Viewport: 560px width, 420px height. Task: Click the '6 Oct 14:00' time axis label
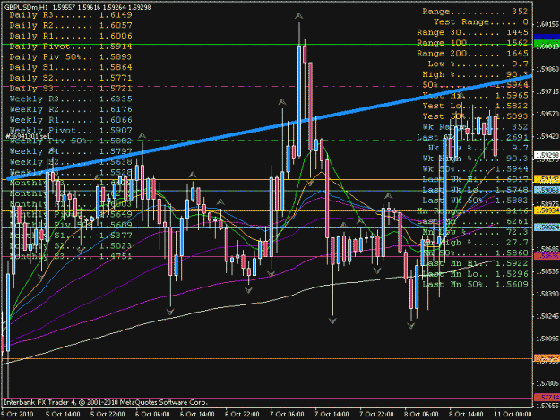(x=197, y=415)
